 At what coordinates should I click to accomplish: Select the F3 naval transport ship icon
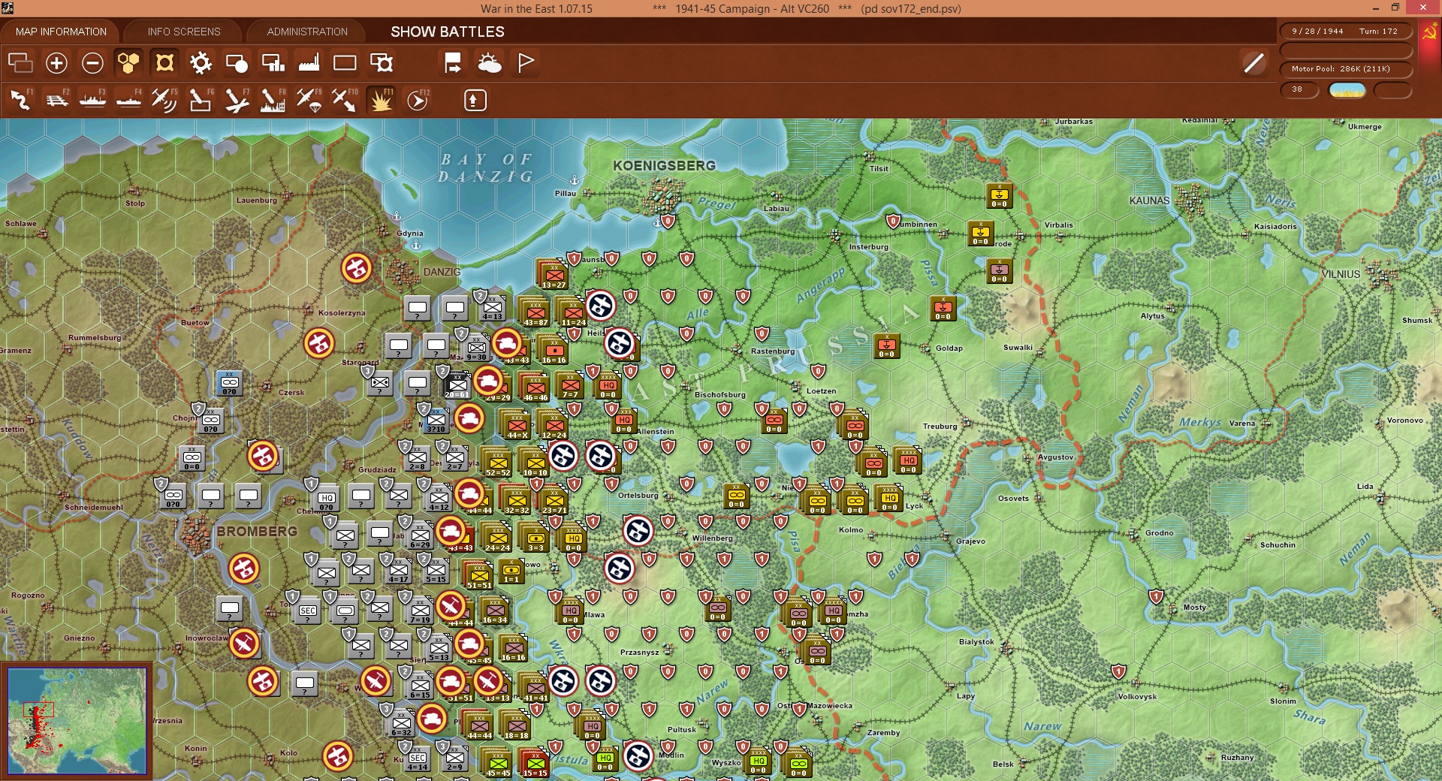pos(92,100)
